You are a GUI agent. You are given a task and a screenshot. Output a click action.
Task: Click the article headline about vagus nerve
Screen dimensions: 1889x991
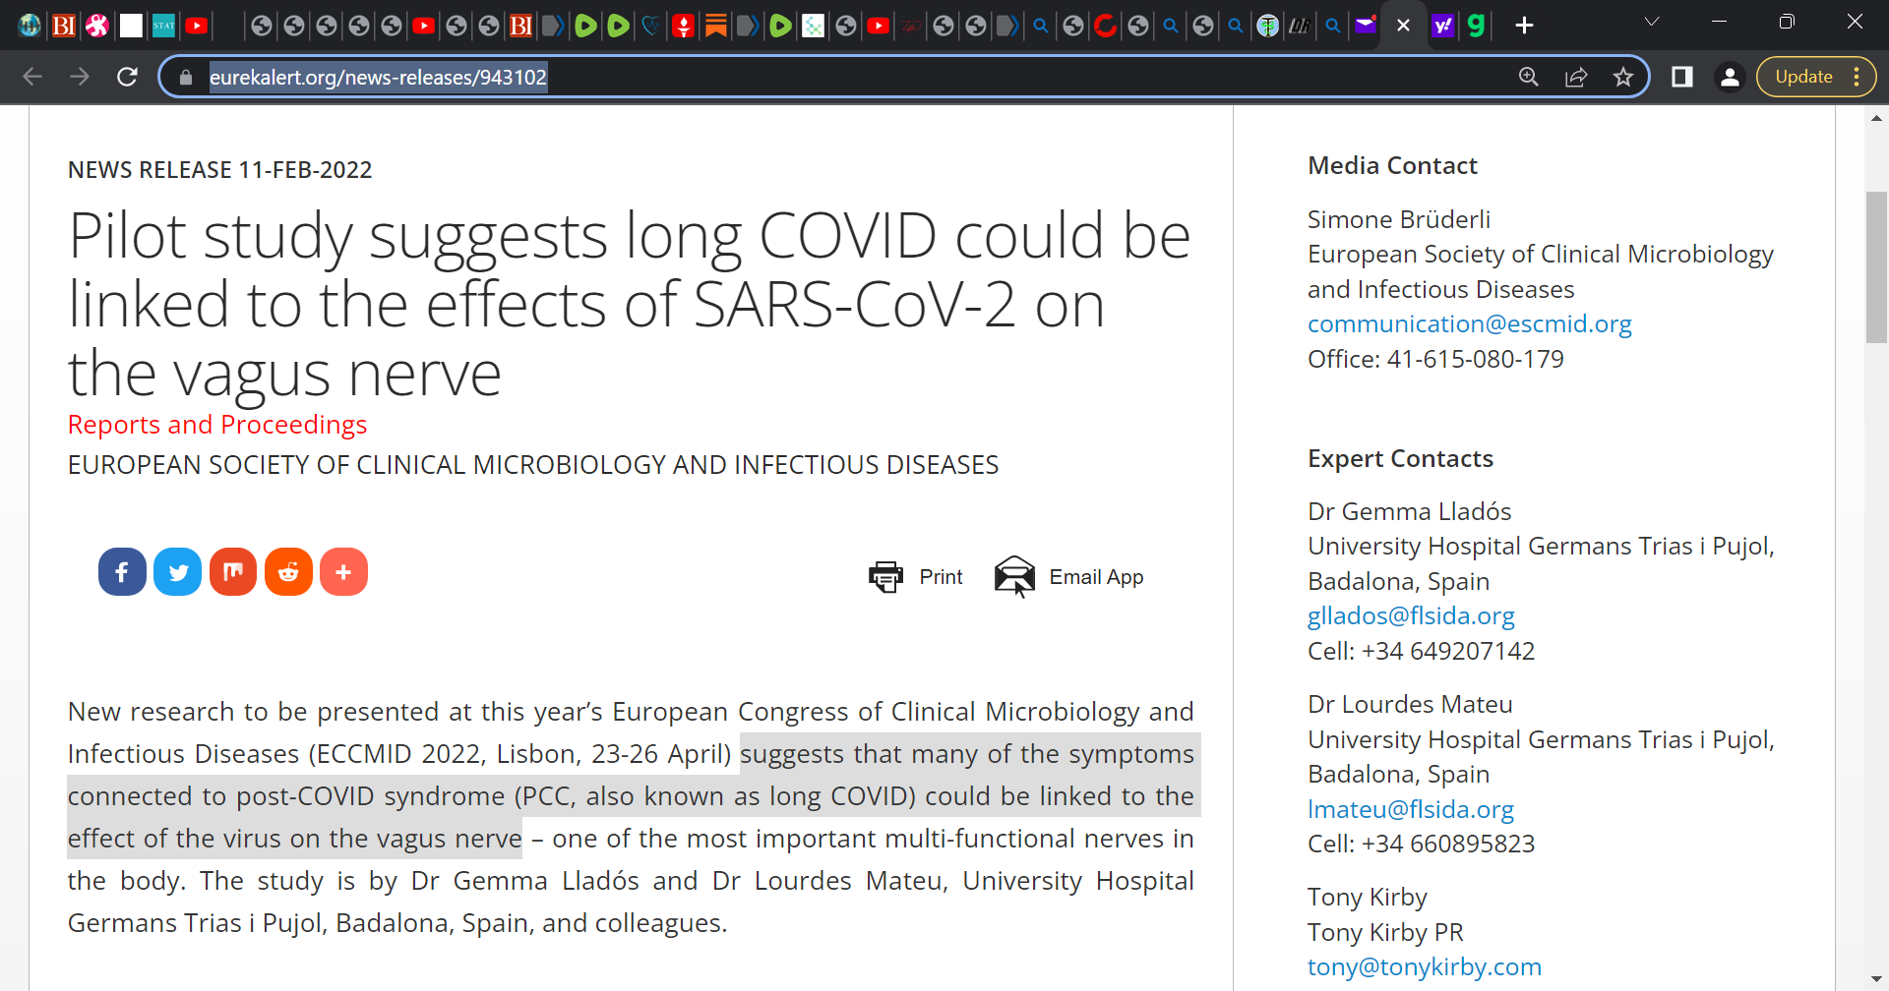(x=630, y=305)
